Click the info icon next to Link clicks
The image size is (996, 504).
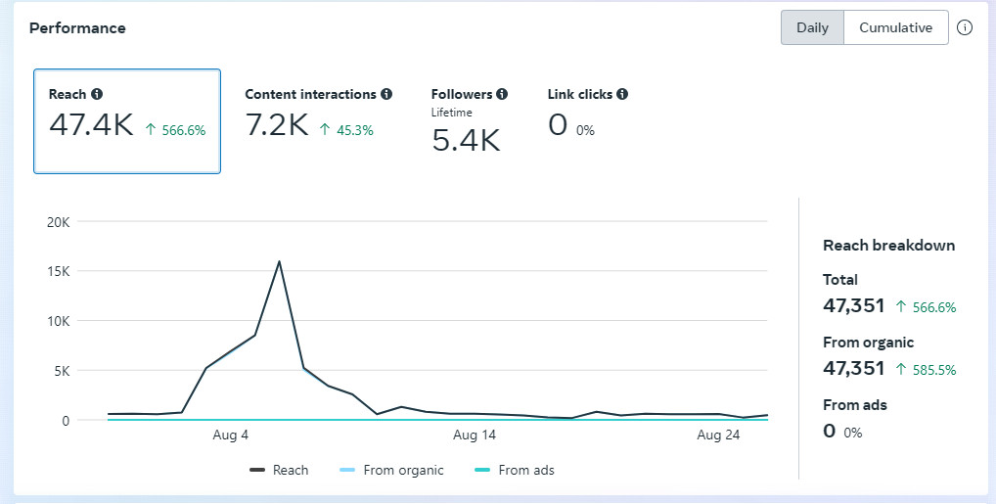622,95
